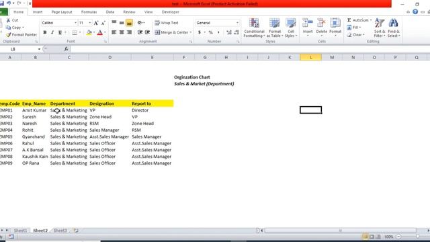Expand borders dropdown arrow

tap(80, 32)
